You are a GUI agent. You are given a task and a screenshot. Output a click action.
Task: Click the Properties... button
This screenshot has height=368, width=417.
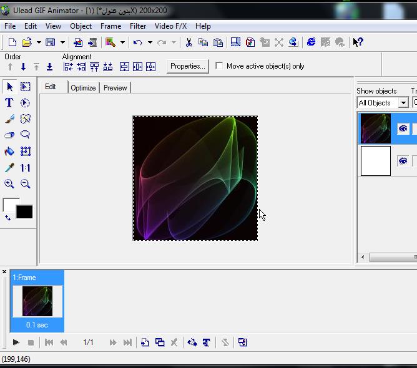coord(187,66)
